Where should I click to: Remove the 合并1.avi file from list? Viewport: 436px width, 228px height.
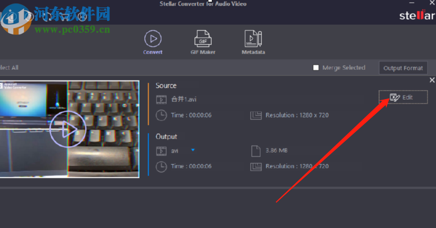point(432,80)
